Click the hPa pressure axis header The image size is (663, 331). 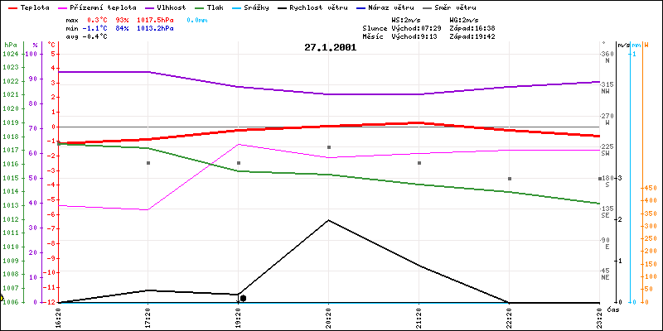tap(10, 44)
